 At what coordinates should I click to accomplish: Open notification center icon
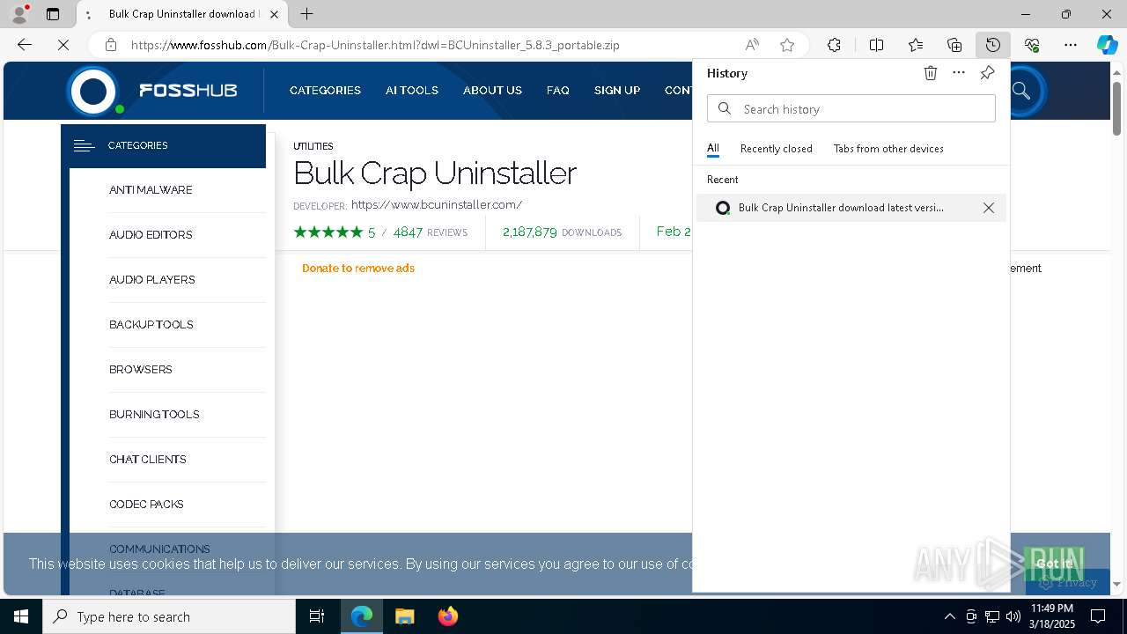pyautogui.click(x=1098, y=616)
